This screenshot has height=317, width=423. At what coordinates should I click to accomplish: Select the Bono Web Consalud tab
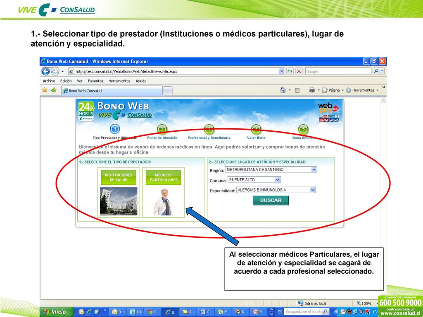click(x=112, y=91)
